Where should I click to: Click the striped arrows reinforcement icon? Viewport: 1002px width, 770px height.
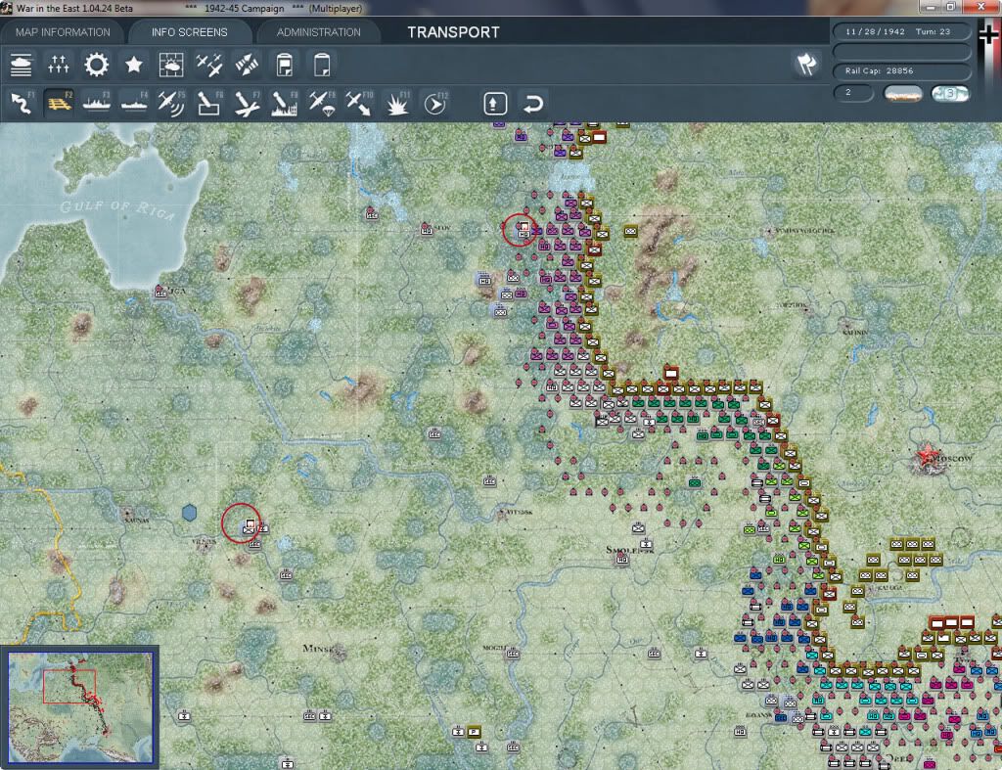pyautogui.click(x=247, y=66)
